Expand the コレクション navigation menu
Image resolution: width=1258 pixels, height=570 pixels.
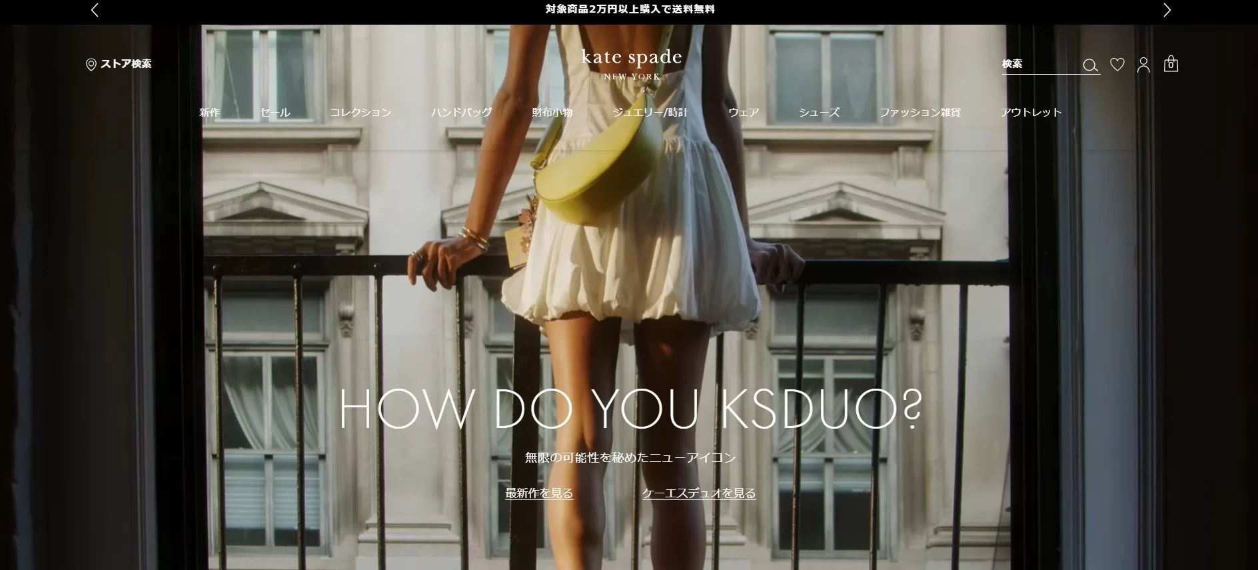click(360, 112)
